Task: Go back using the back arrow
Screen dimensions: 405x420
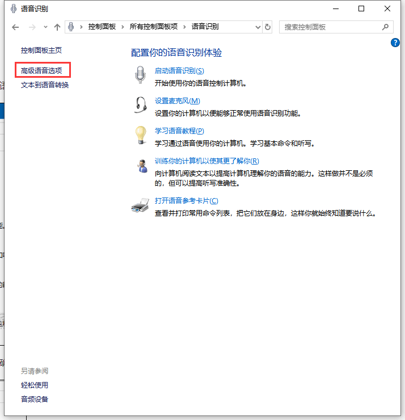Action: pos(15,27)
